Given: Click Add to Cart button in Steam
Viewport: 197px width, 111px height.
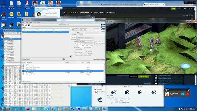Looking at the screenshot, I should (x=144, y=76).
